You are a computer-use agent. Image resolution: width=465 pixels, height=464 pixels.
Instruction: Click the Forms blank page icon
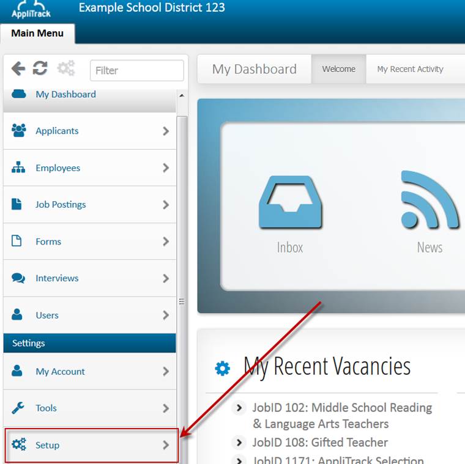[17, 241]
